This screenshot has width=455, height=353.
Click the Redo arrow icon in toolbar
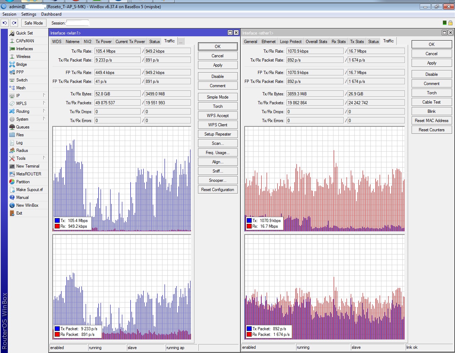point(14,23)
